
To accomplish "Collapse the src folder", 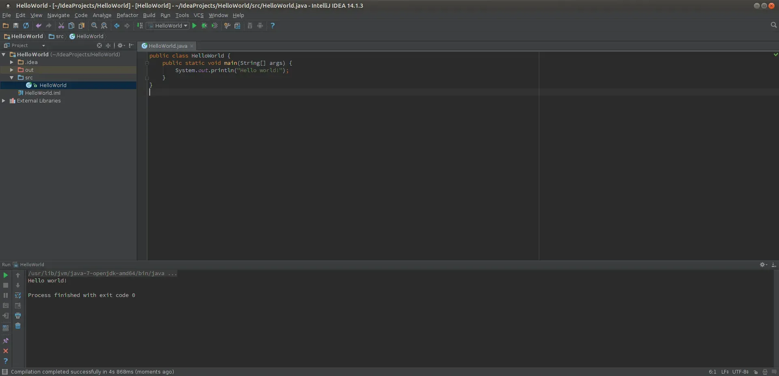I will [12, 78].
